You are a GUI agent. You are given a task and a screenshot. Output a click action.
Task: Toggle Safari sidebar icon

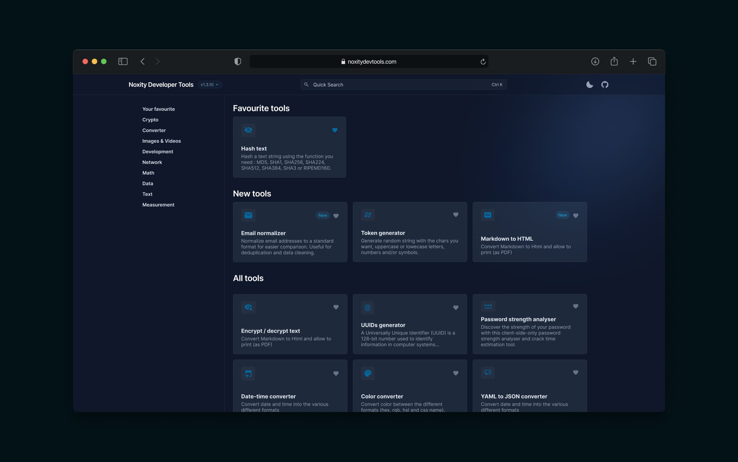[x=123, y=61]
